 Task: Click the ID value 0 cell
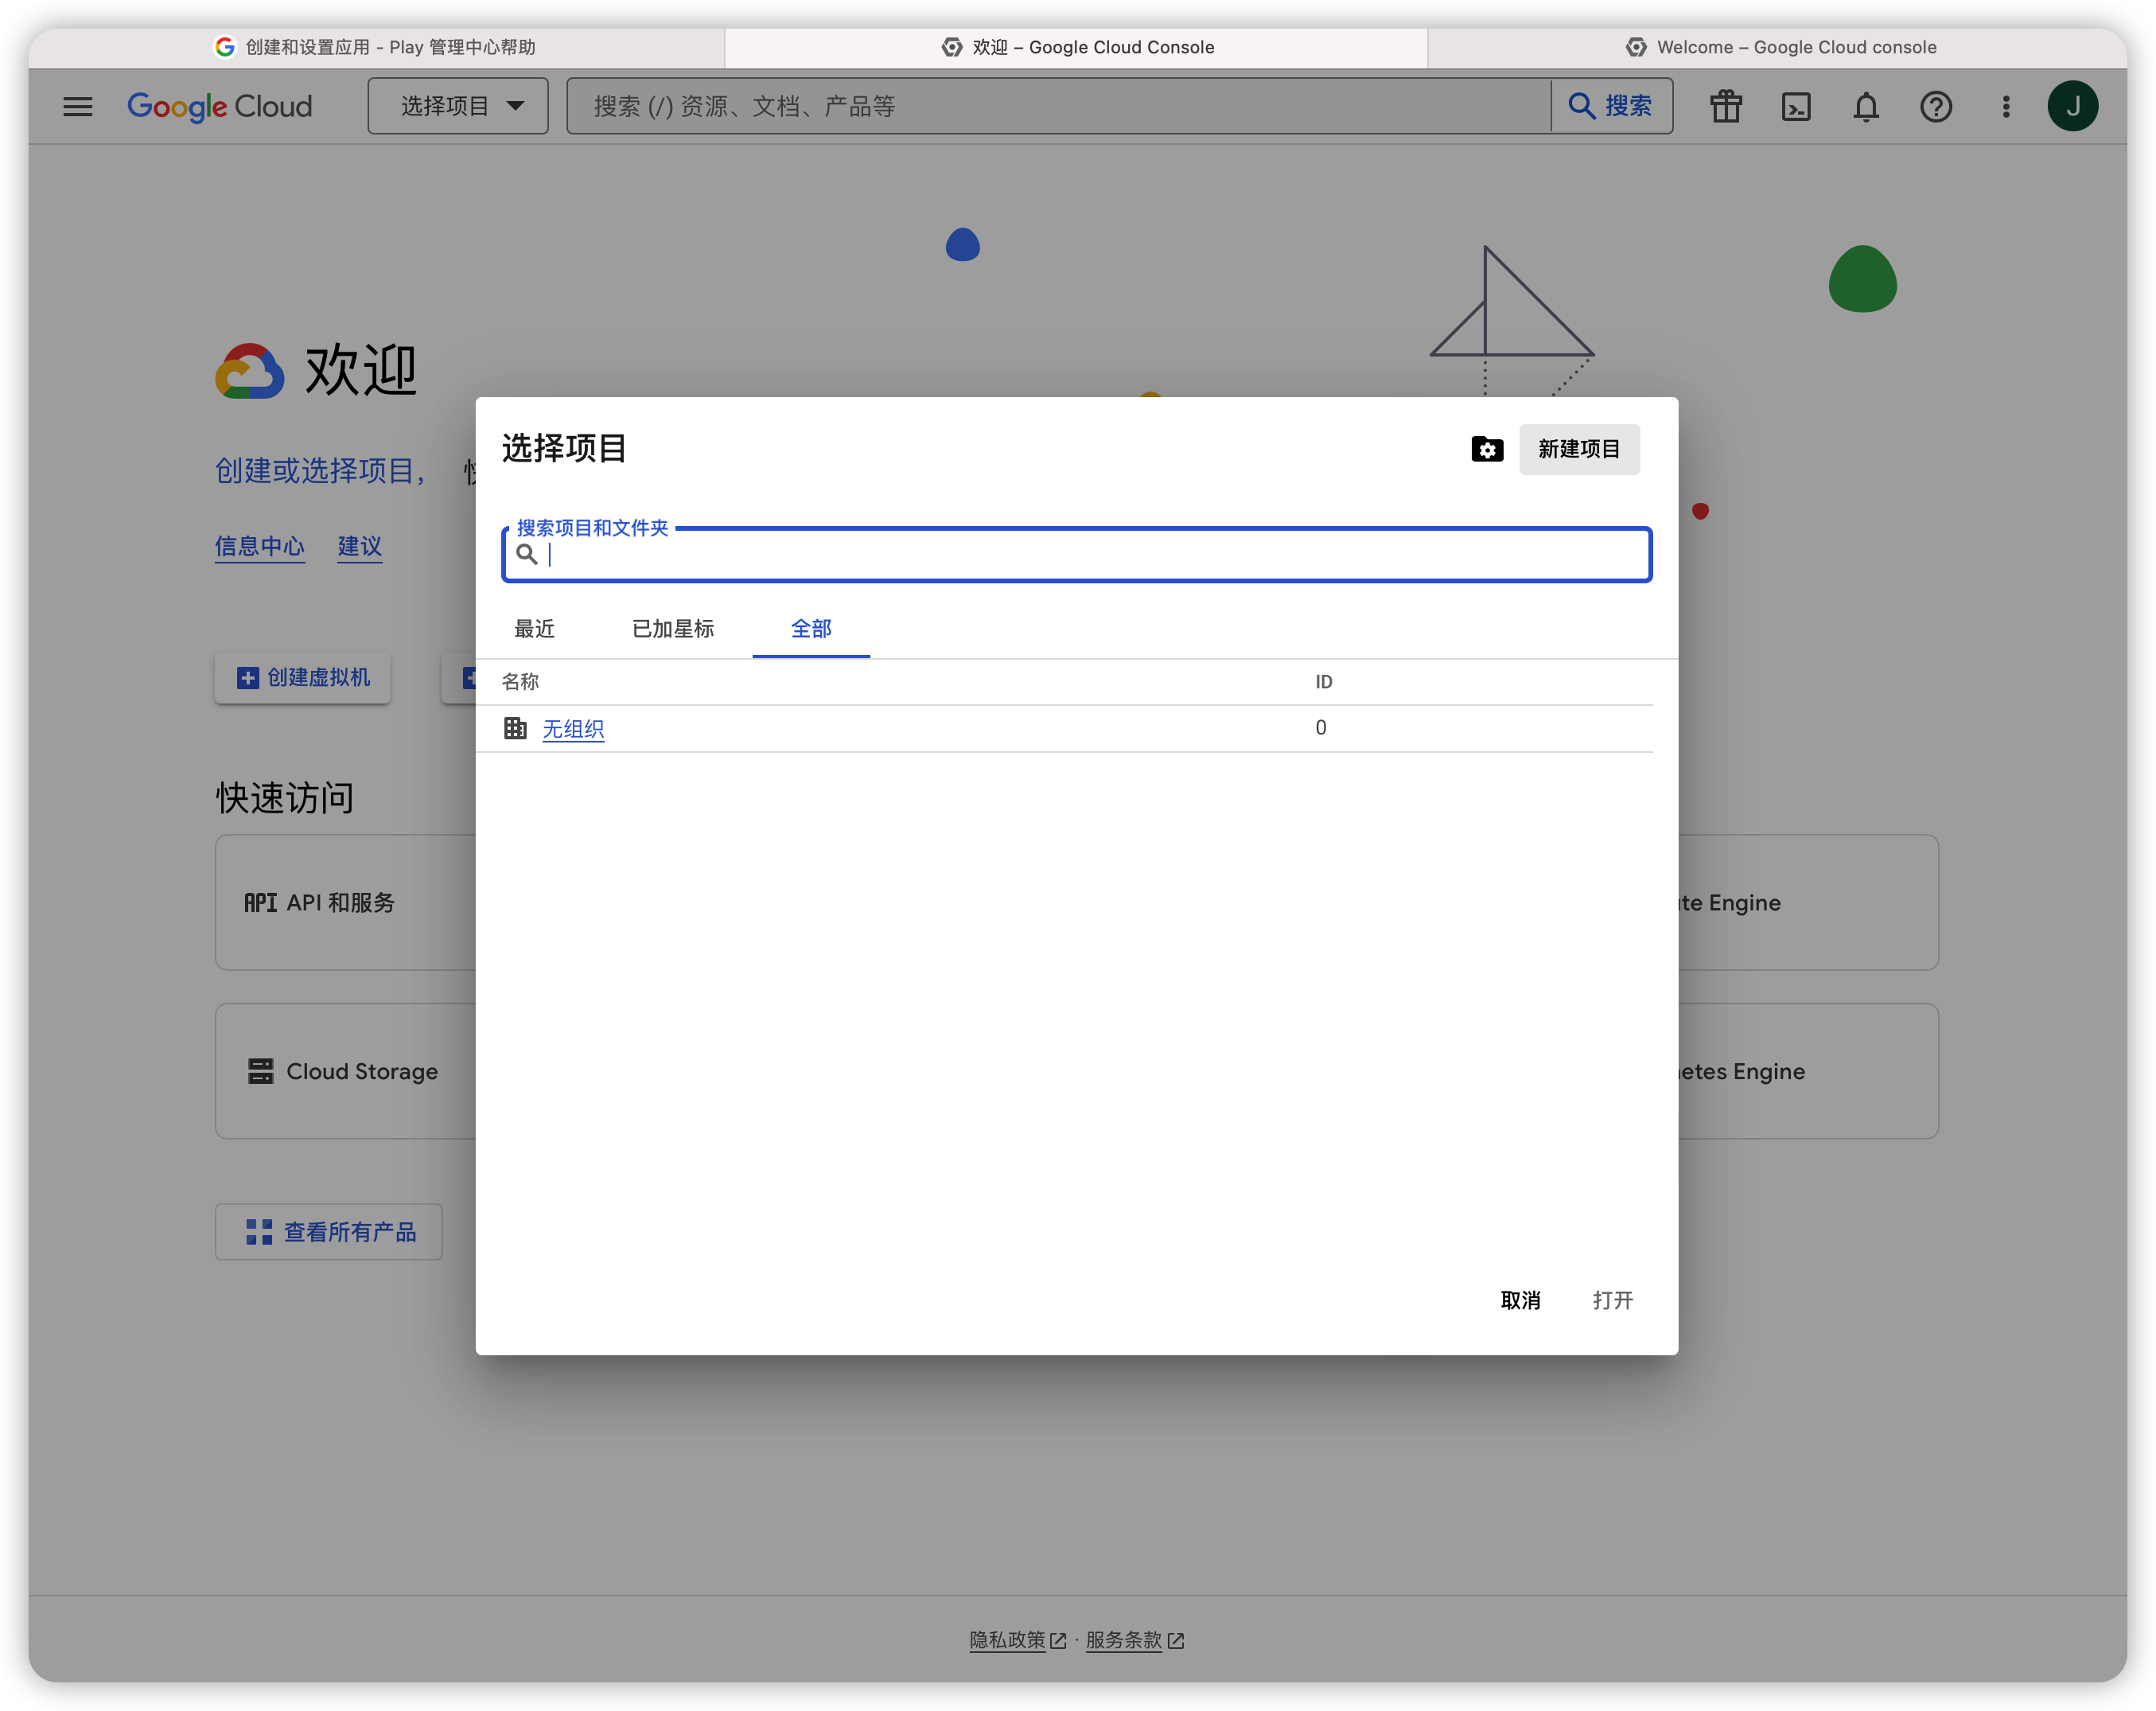click(x=1320, y=727)
